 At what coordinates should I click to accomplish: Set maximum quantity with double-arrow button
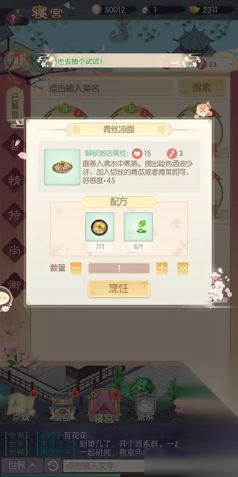tap(183, 268)
